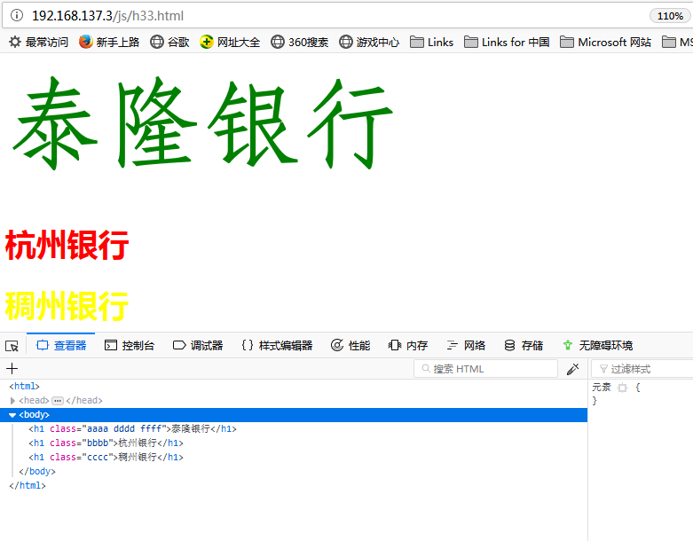Select the h1 node with class cccc

tap(106, 457)
